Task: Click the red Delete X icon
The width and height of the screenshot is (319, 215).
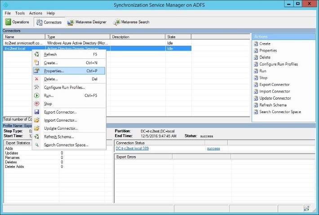Action: tap(37, 79)
